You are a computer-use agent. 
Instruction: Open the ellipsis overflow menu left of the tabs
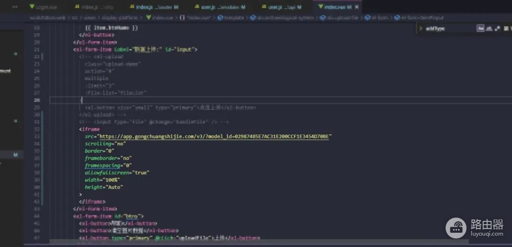(15, 7)
